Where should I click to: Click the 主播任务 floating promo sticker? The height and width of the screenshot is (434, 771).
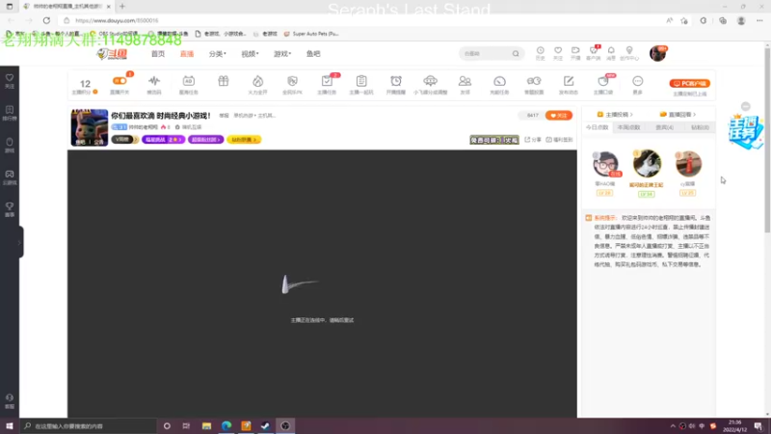coord(746,131)
